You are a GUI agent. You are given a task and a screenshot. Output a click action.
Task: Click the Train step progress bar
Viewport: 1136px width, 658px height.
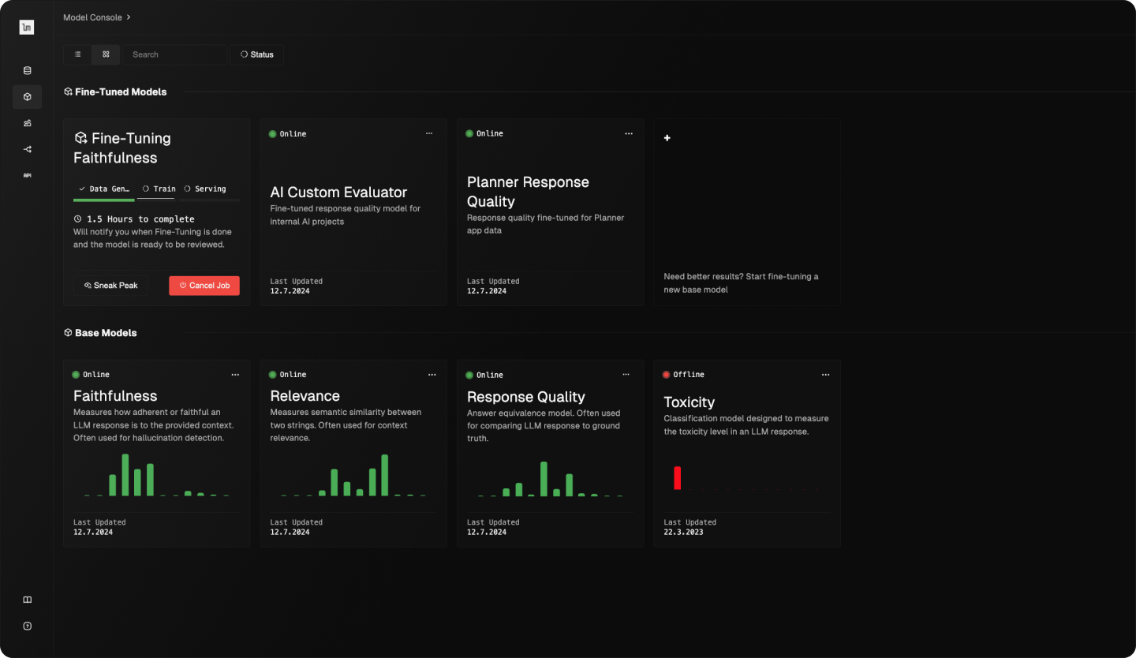pos(156,199)
